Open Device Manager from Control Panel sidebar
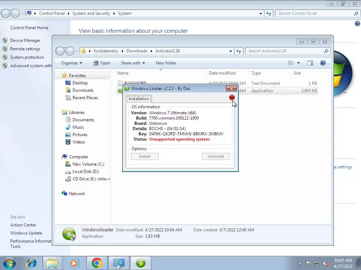The image size is (361, 270). coord(25,40)
